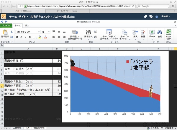Switch to the 挿入 ribbon tab
This screenshot has width=177, height=130.
[27, 26]
